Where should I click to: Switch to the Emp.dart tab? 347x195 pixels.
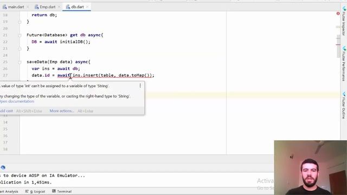(47, 7)
